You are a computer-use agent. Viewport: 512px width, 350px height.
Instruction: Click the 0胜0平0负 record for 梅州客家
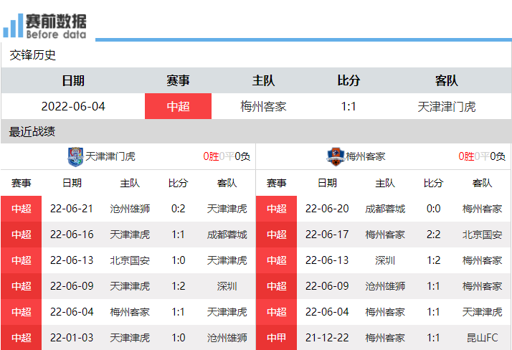coord(482,156)
